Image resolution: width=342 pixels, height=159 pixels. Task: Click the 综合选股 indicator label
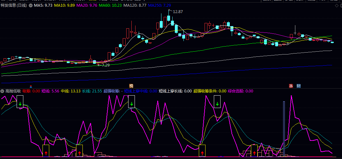pos(236,91)
